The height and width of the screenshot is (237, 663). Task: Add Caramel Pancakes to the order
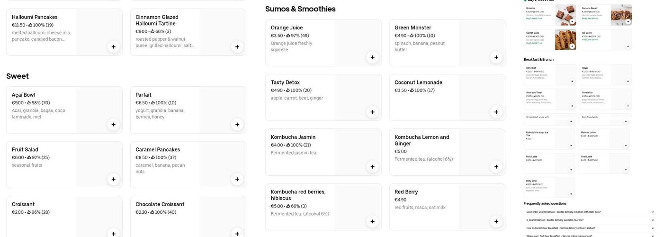tap(237, 179)
